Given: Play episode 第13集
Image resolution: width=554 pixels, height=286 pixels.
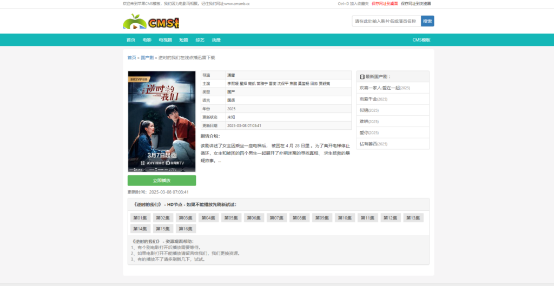Looking at the screenshot, I should [x=413, y=218].
